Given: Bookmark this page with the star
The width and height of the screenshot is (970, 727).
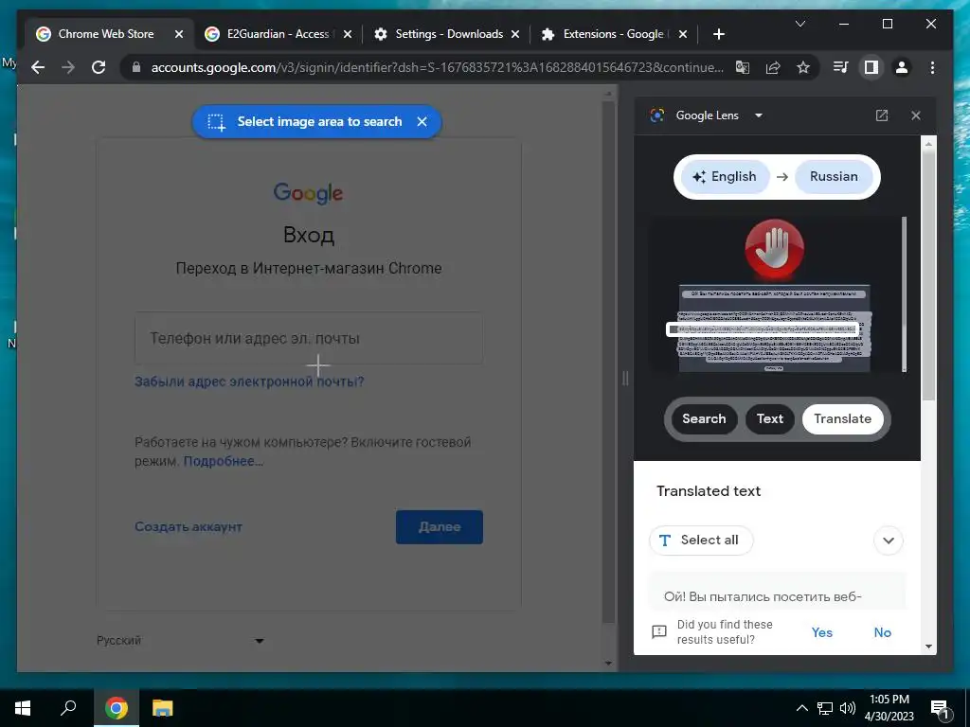Looking at the screenshot, I should [803, 67].
